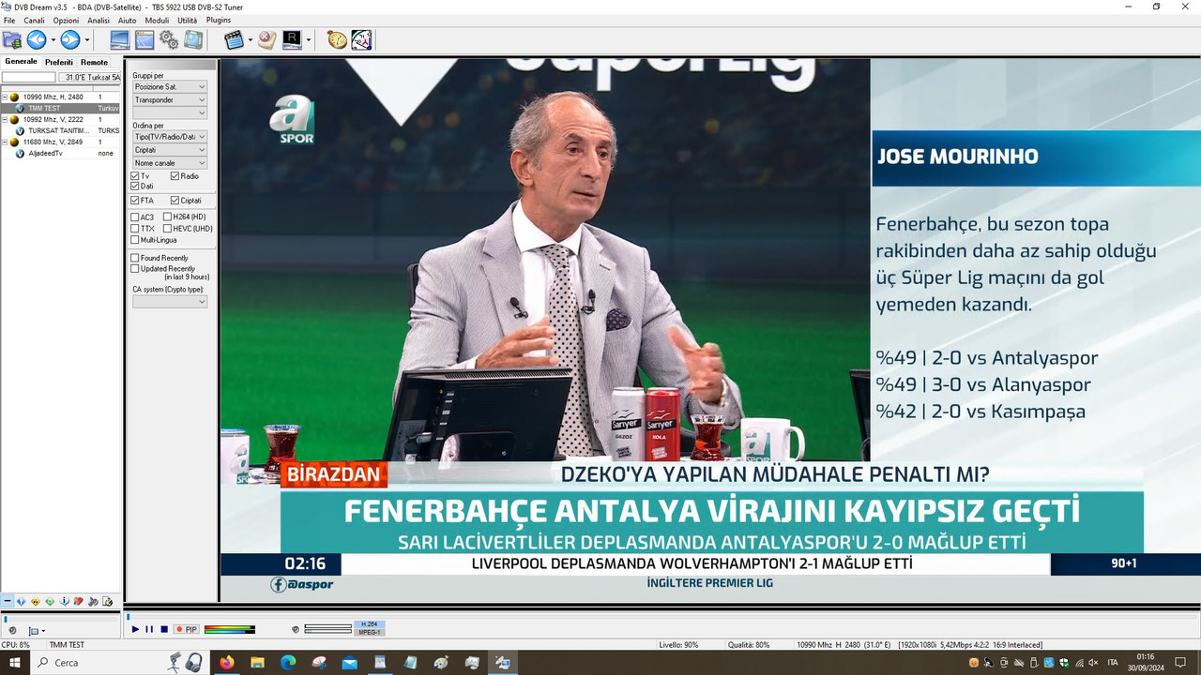Click the favorites heart icon below the channel list

[79, 601]
